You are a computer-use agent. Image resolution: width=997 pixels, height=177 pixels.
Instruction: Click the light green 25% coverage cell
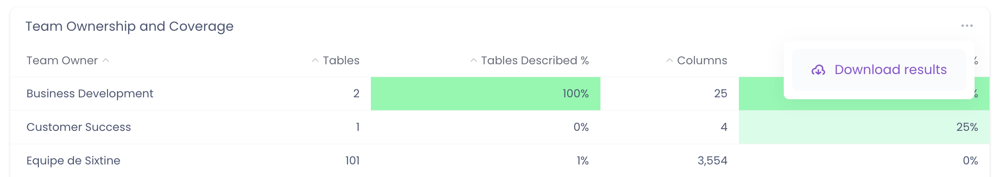[864, 127]
